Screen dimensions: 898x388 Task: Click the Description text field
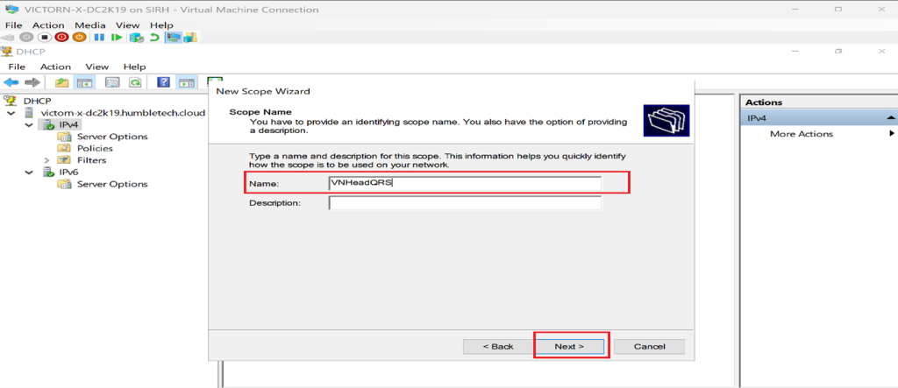(465, 203)
